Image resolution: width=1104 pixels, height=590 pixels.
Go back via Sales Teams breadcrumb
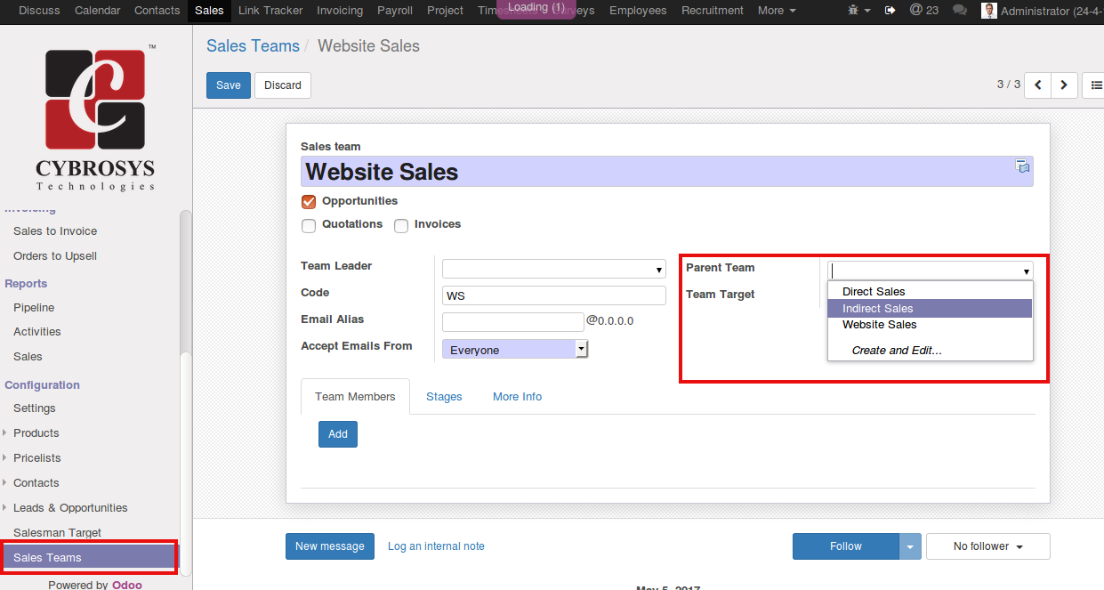253,46
